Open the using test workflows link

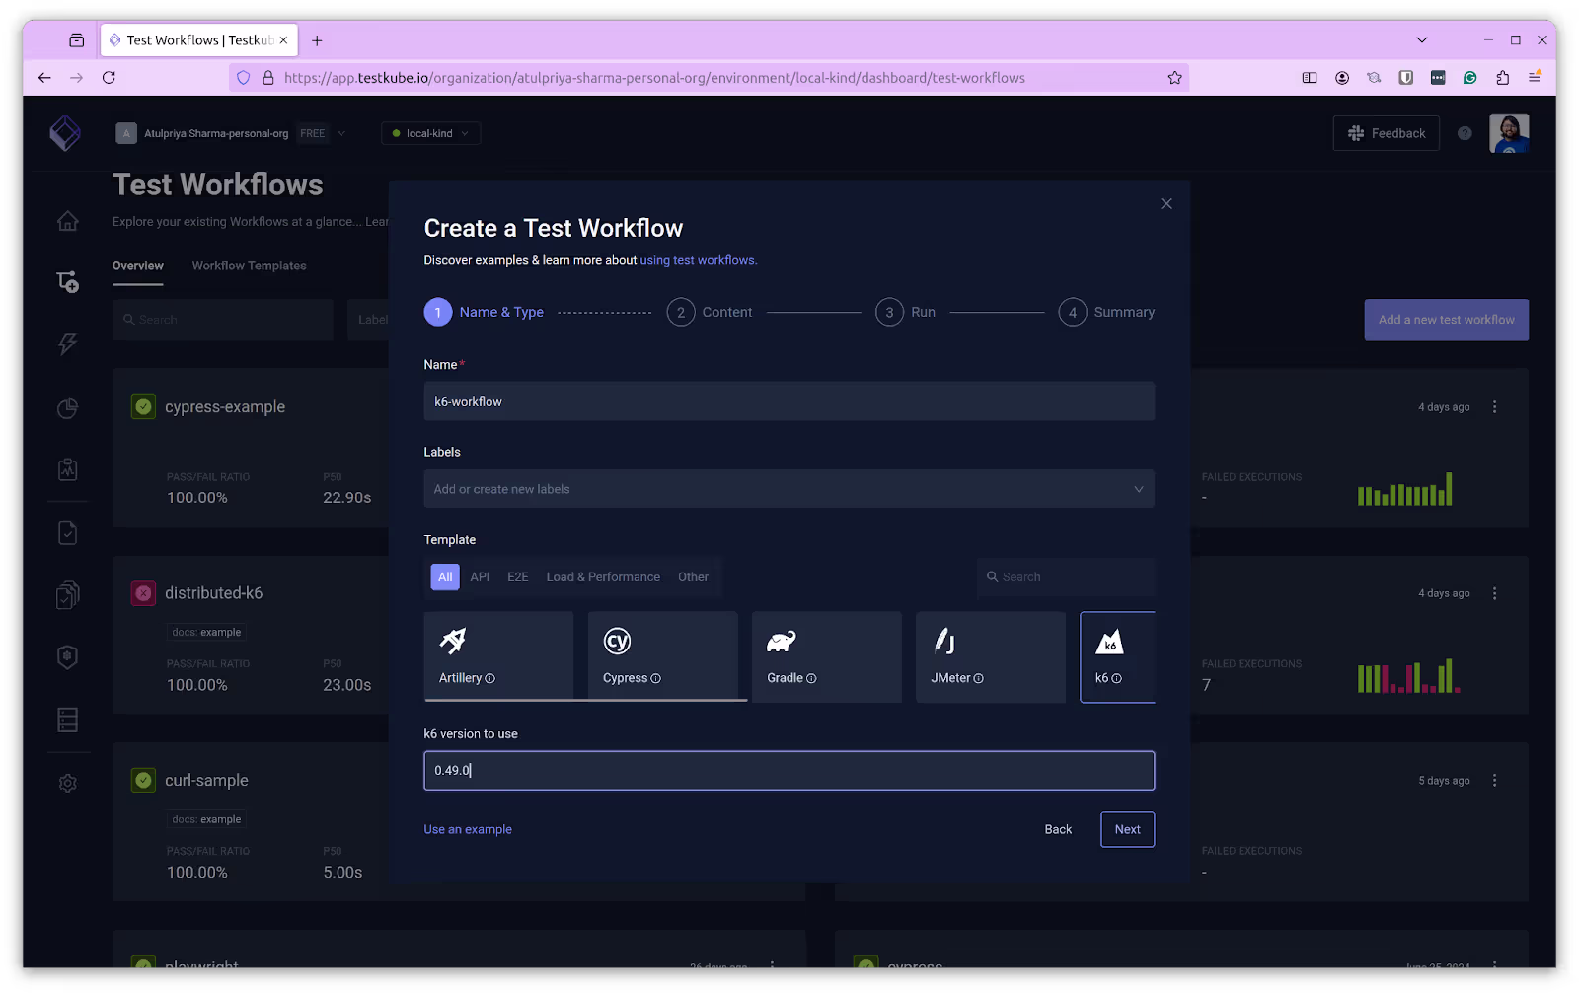coord(698,260)
